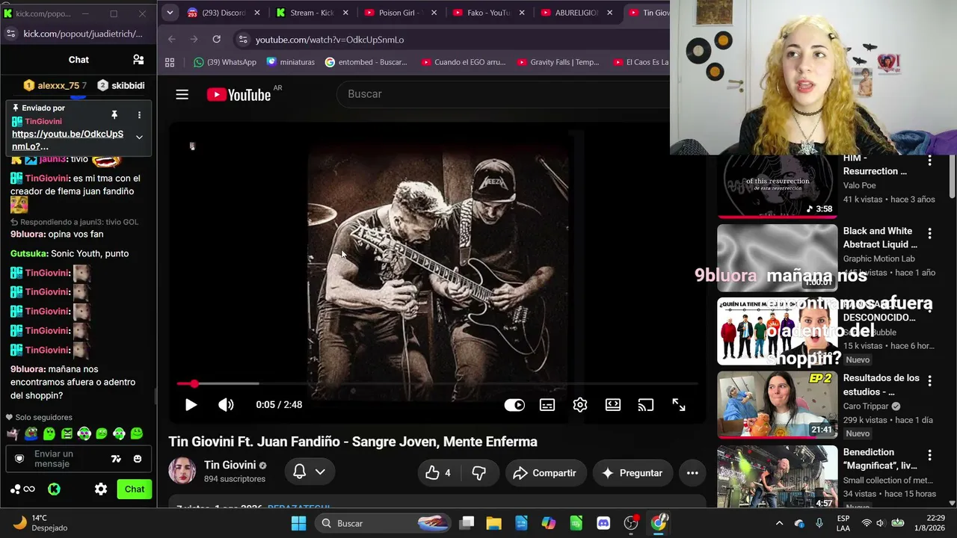
Task: Reload the YouTube page
Action: point(216,40)
